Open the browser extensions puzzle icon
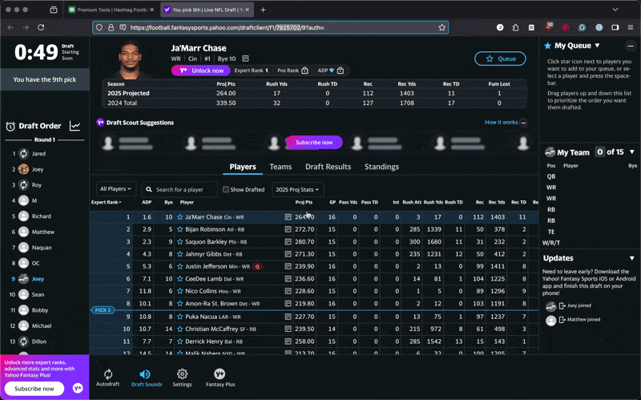The width and height of the screenshot is (641, 400). 515,27
